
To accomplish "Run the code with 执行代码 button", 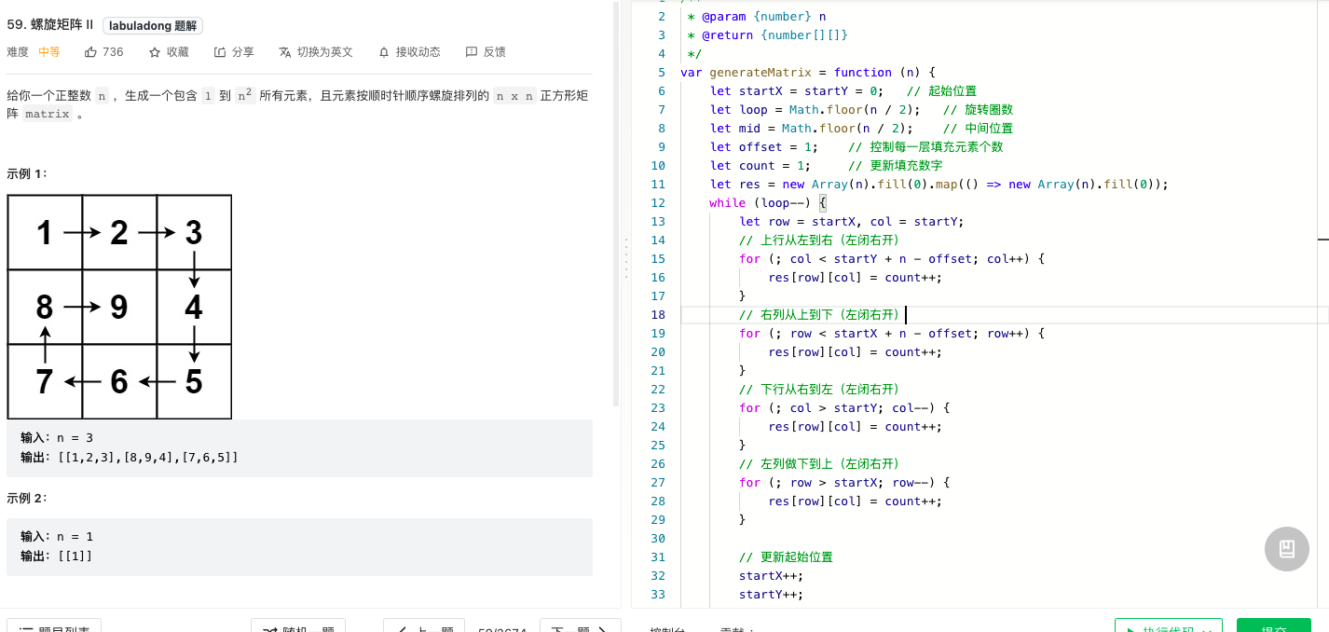I will click(1169, 625).
